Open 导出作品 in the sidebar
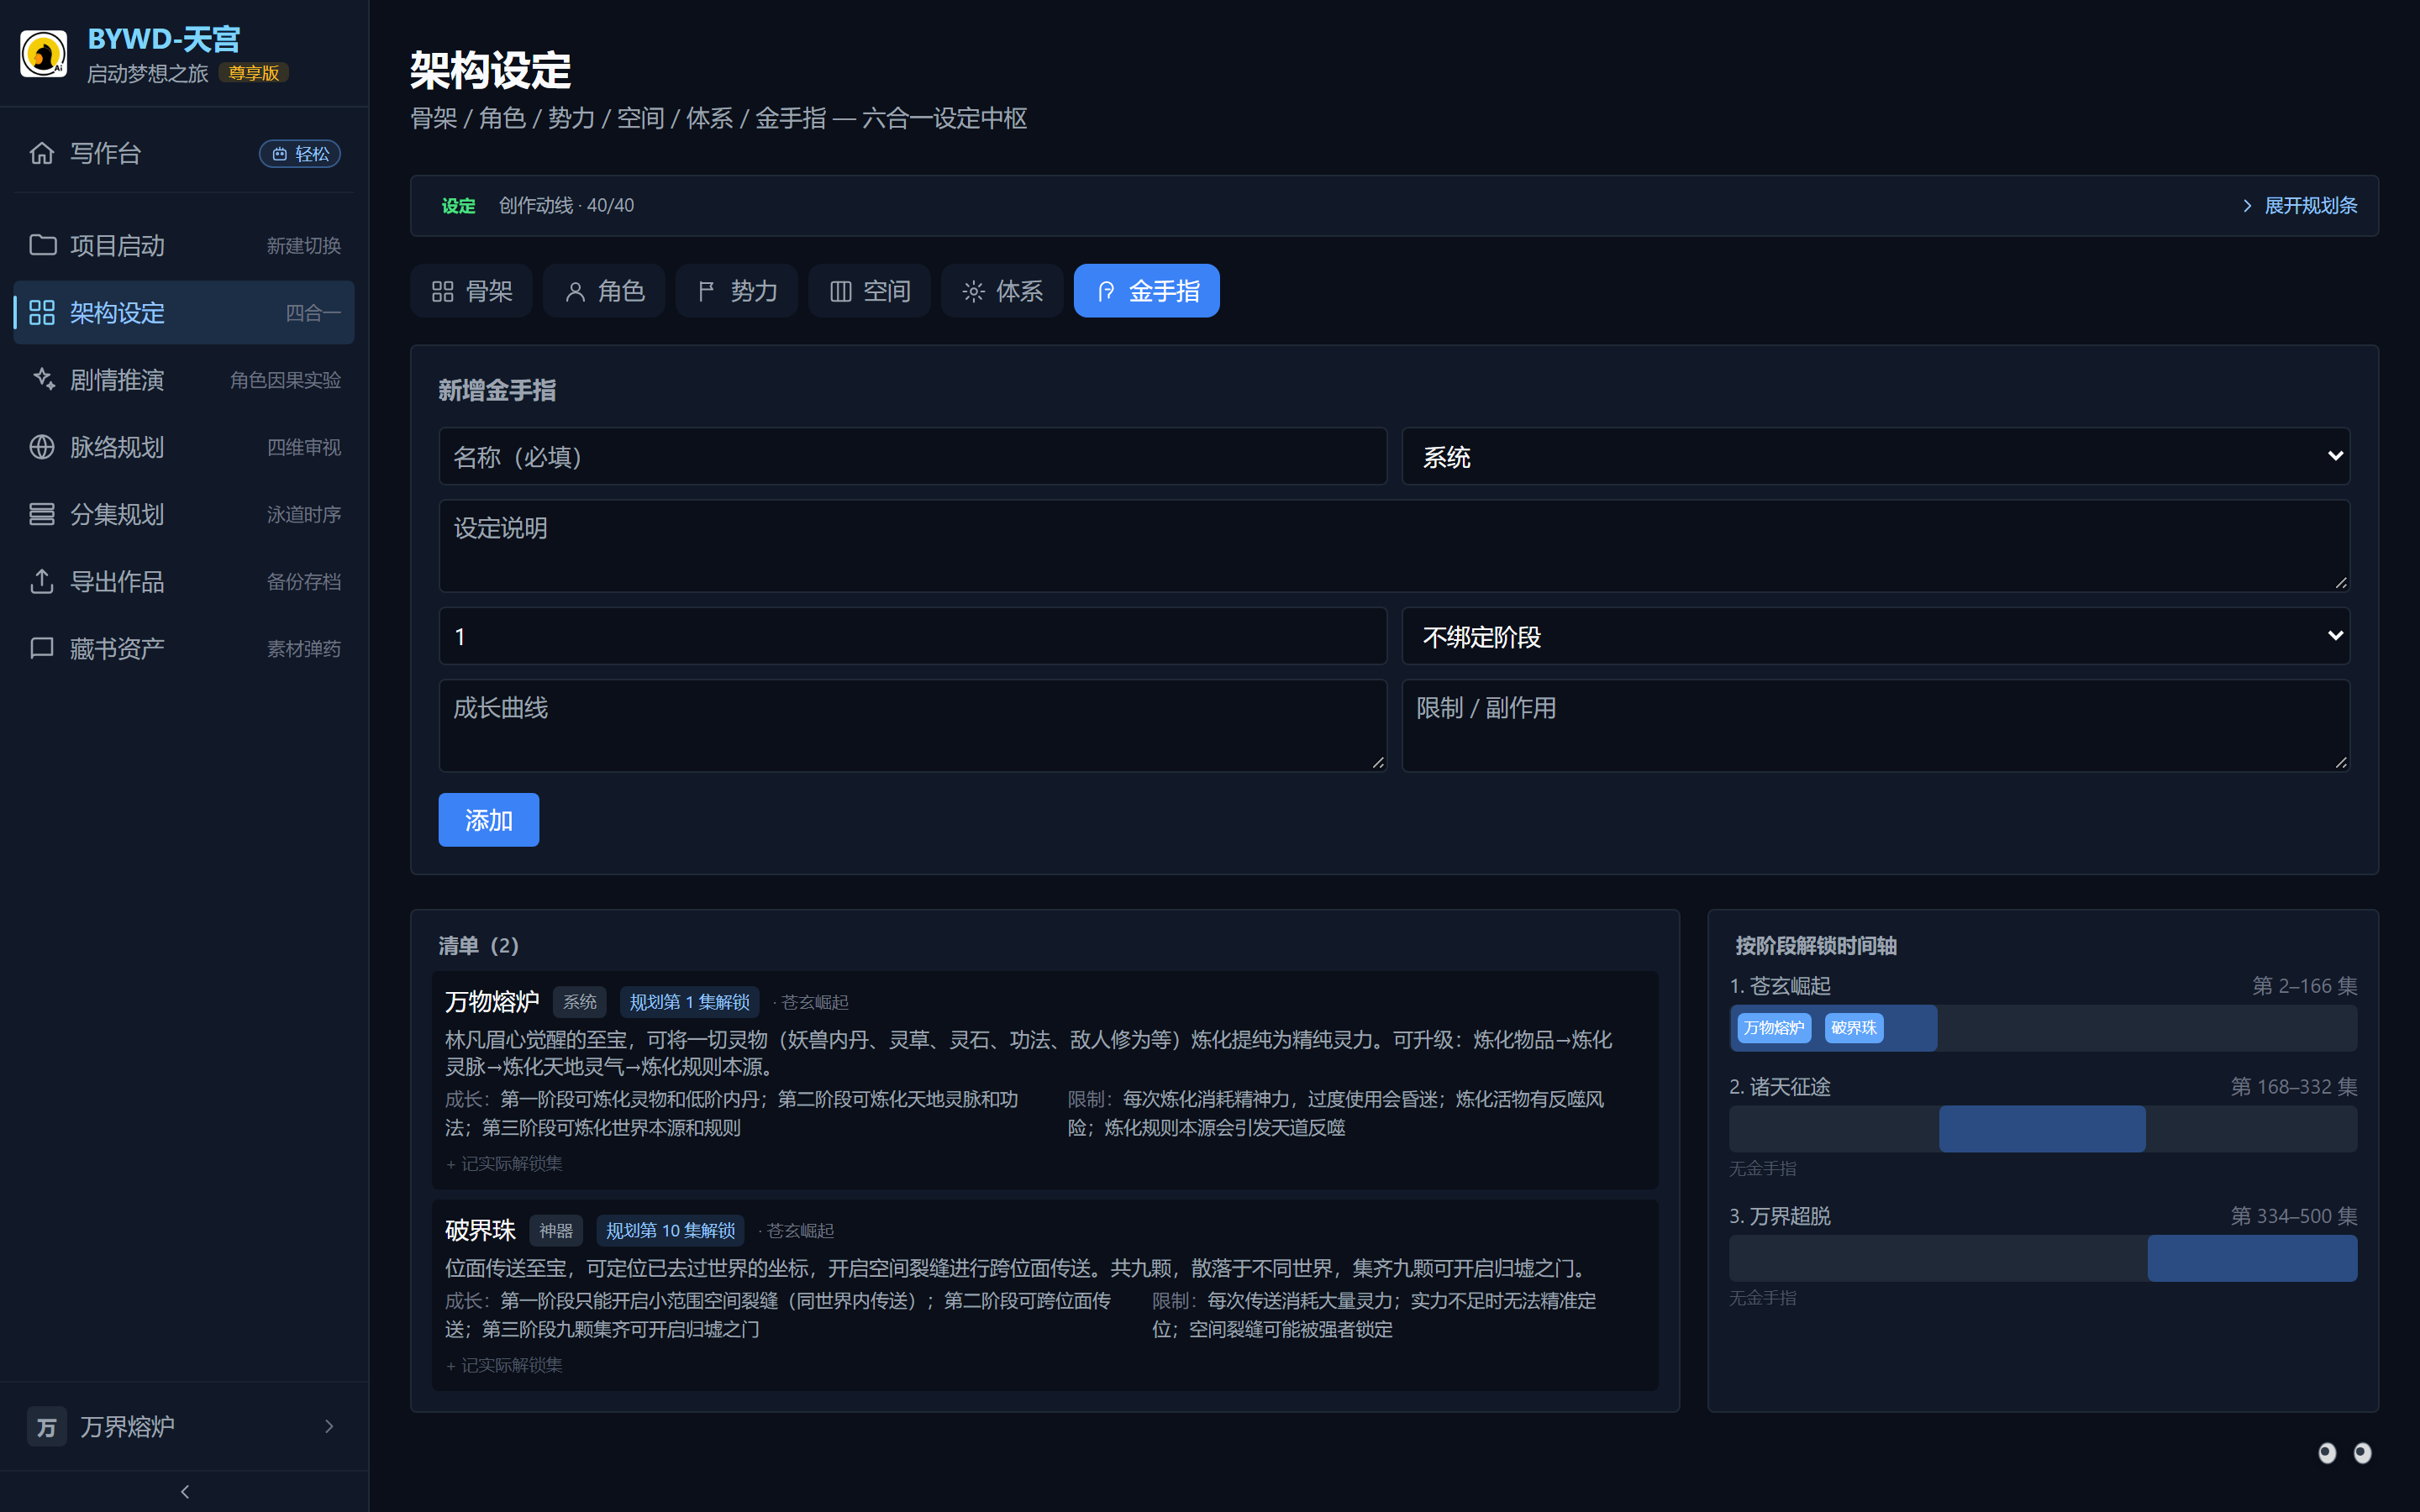 click(x=184, y=581)
